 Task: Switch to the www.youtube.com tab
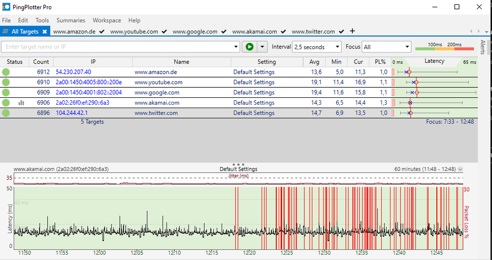tap(138, 31)
